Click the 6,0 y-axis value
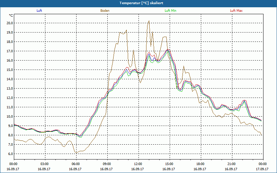The width and height of the screenshot is (277, 173). 10,154
